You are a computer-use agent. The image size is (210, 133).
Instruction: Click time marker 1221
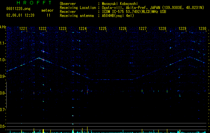pyautogui.click(x=23, y=29)
